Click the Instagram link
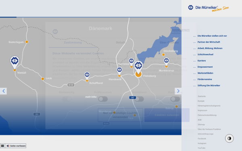The height and width of the screenshot is (151, 242). 202,143
